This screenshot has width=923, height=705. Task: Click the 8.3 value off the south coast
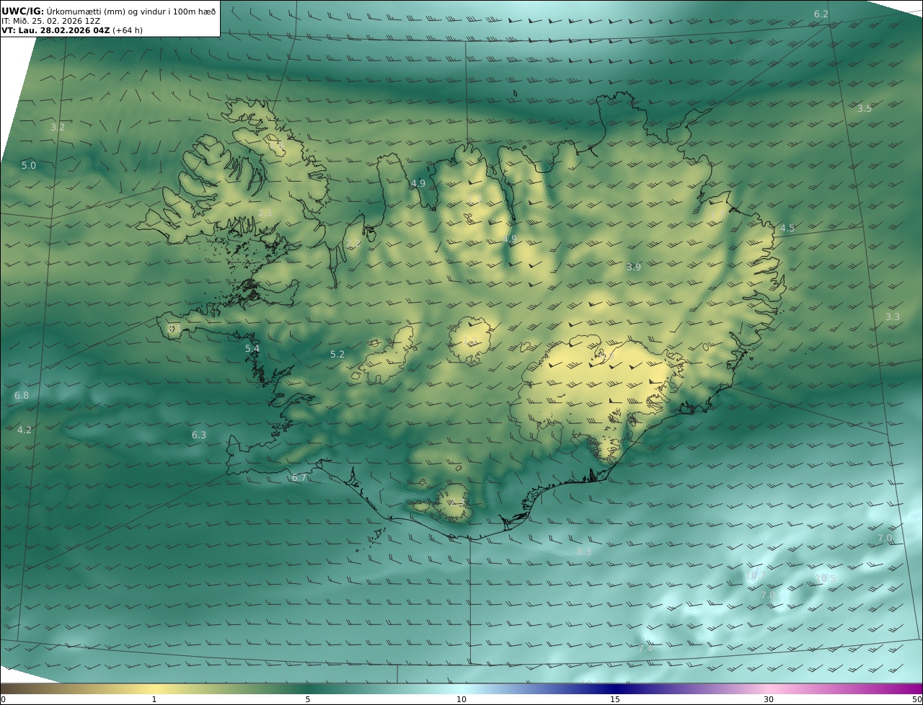[x=583, y=552]
